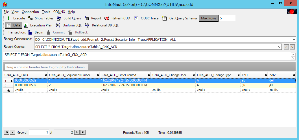Screen dimensions: 299x140
Task: Click down arrow of SQL editor scrollbar
Action: (x=293, y=58)
